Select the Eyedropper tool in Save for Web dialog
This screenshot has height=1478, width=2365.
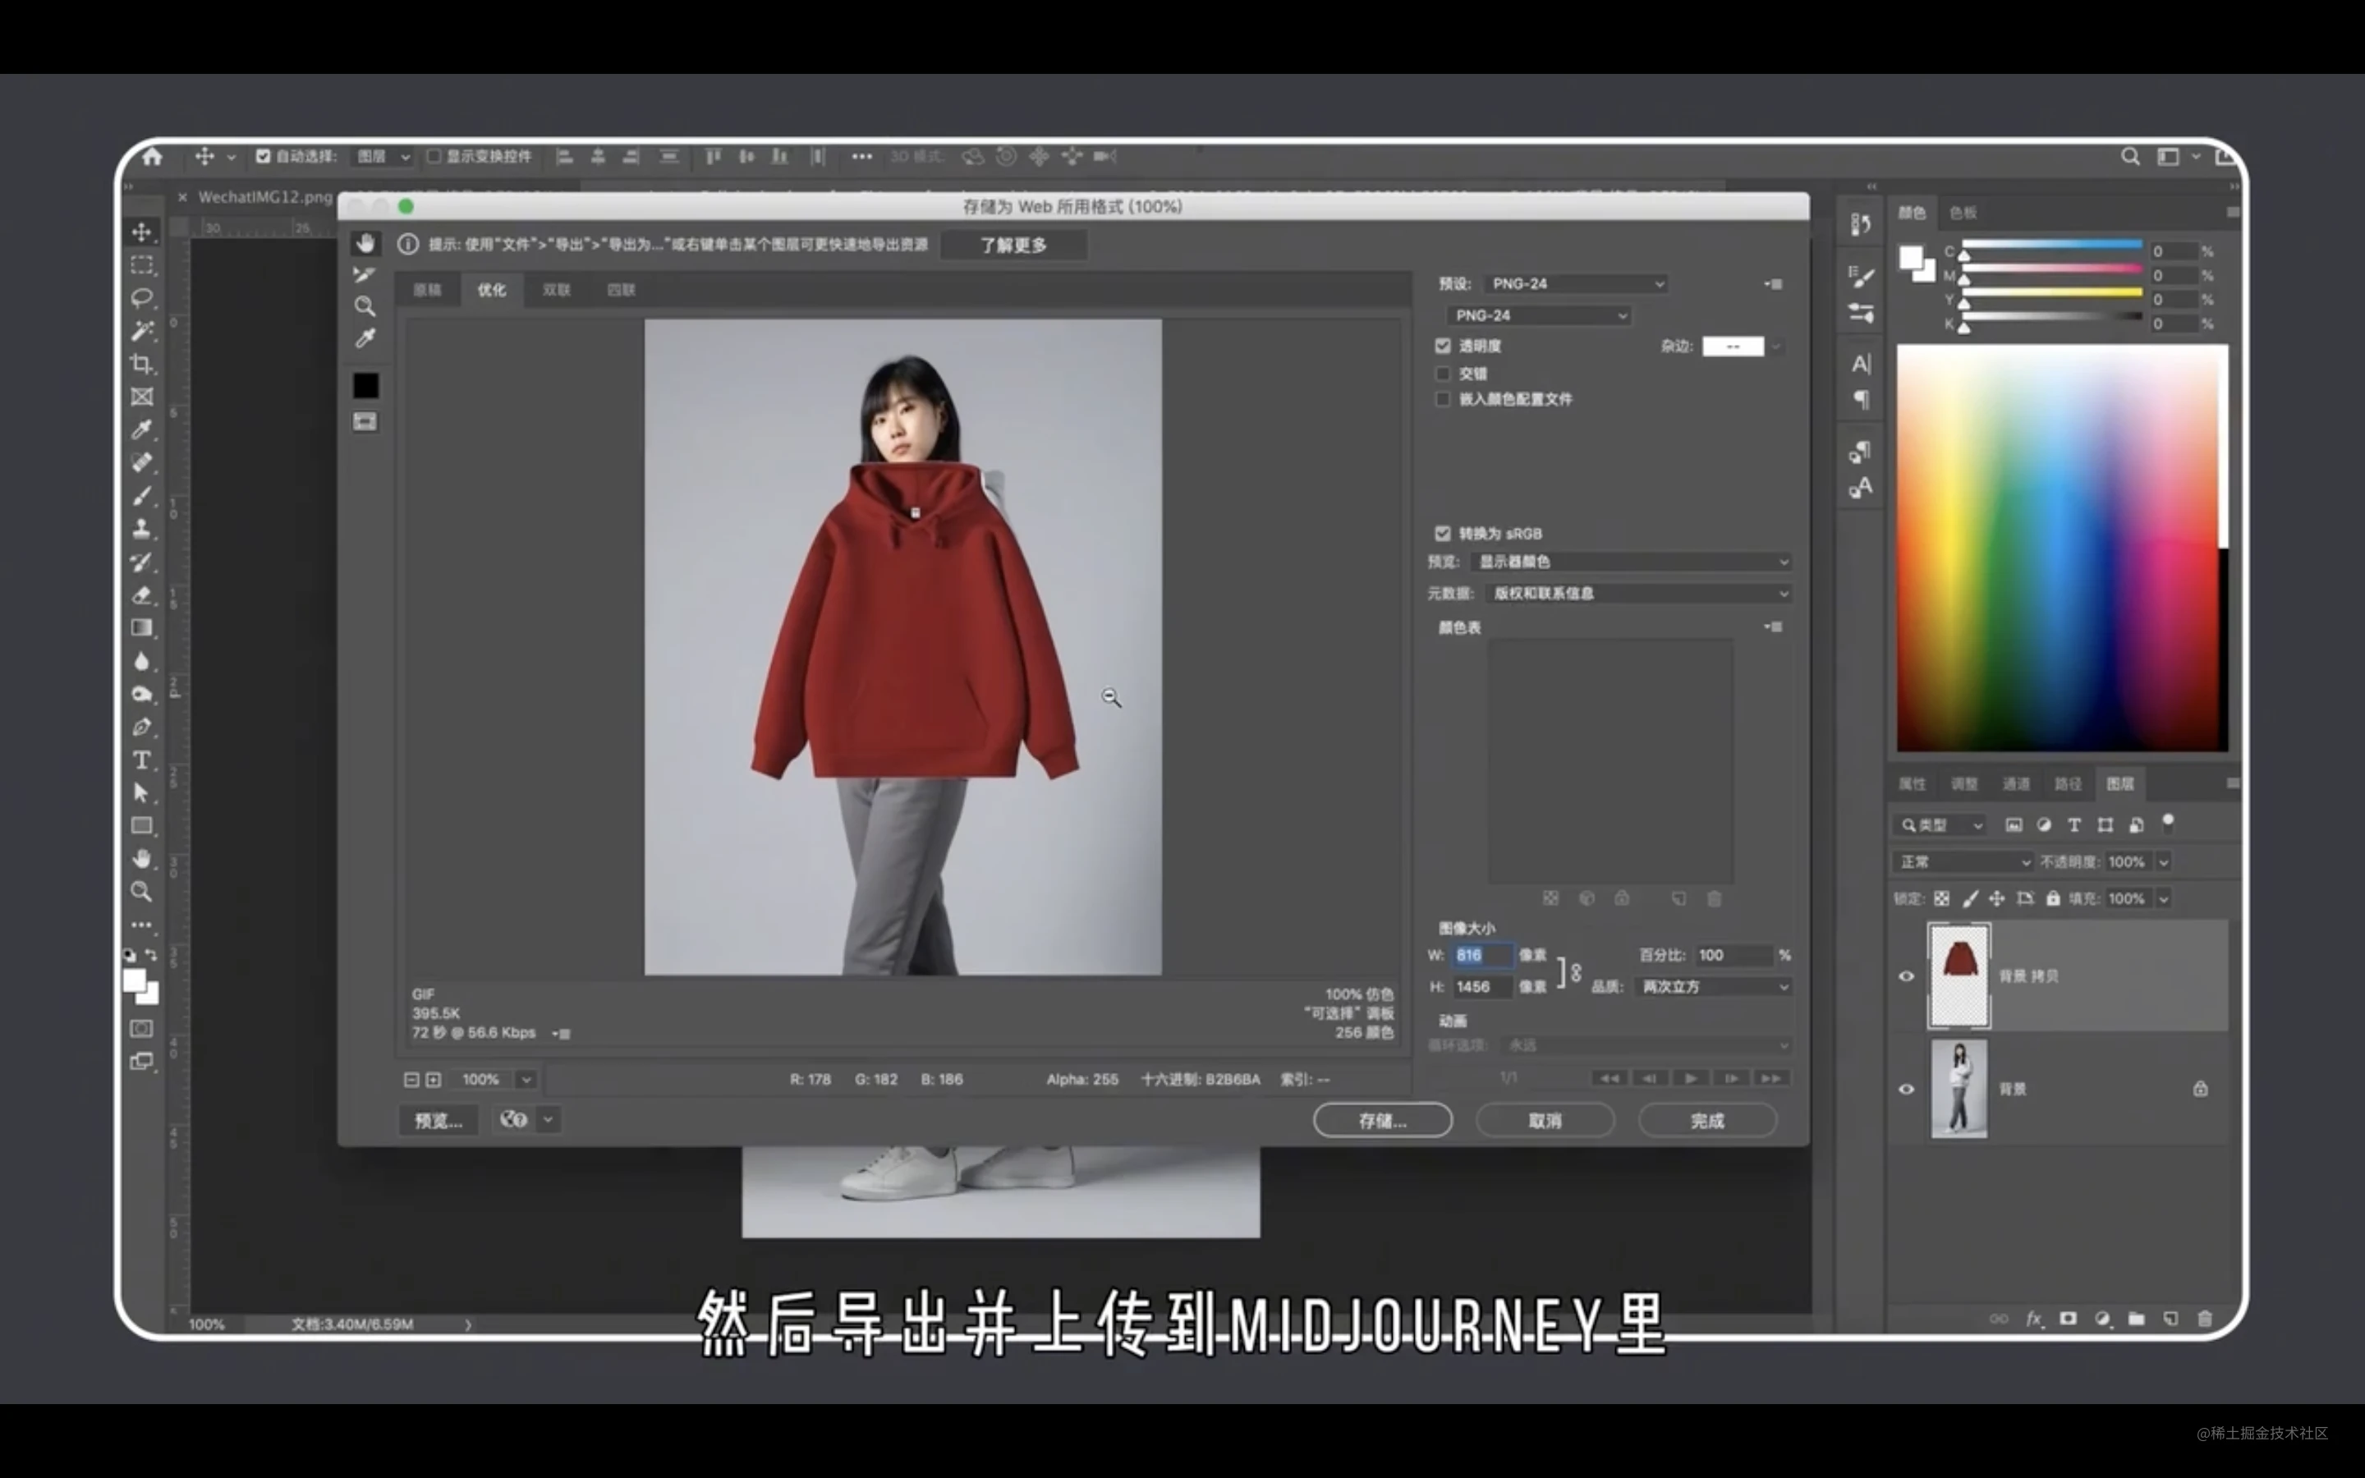tap(365, 338)
